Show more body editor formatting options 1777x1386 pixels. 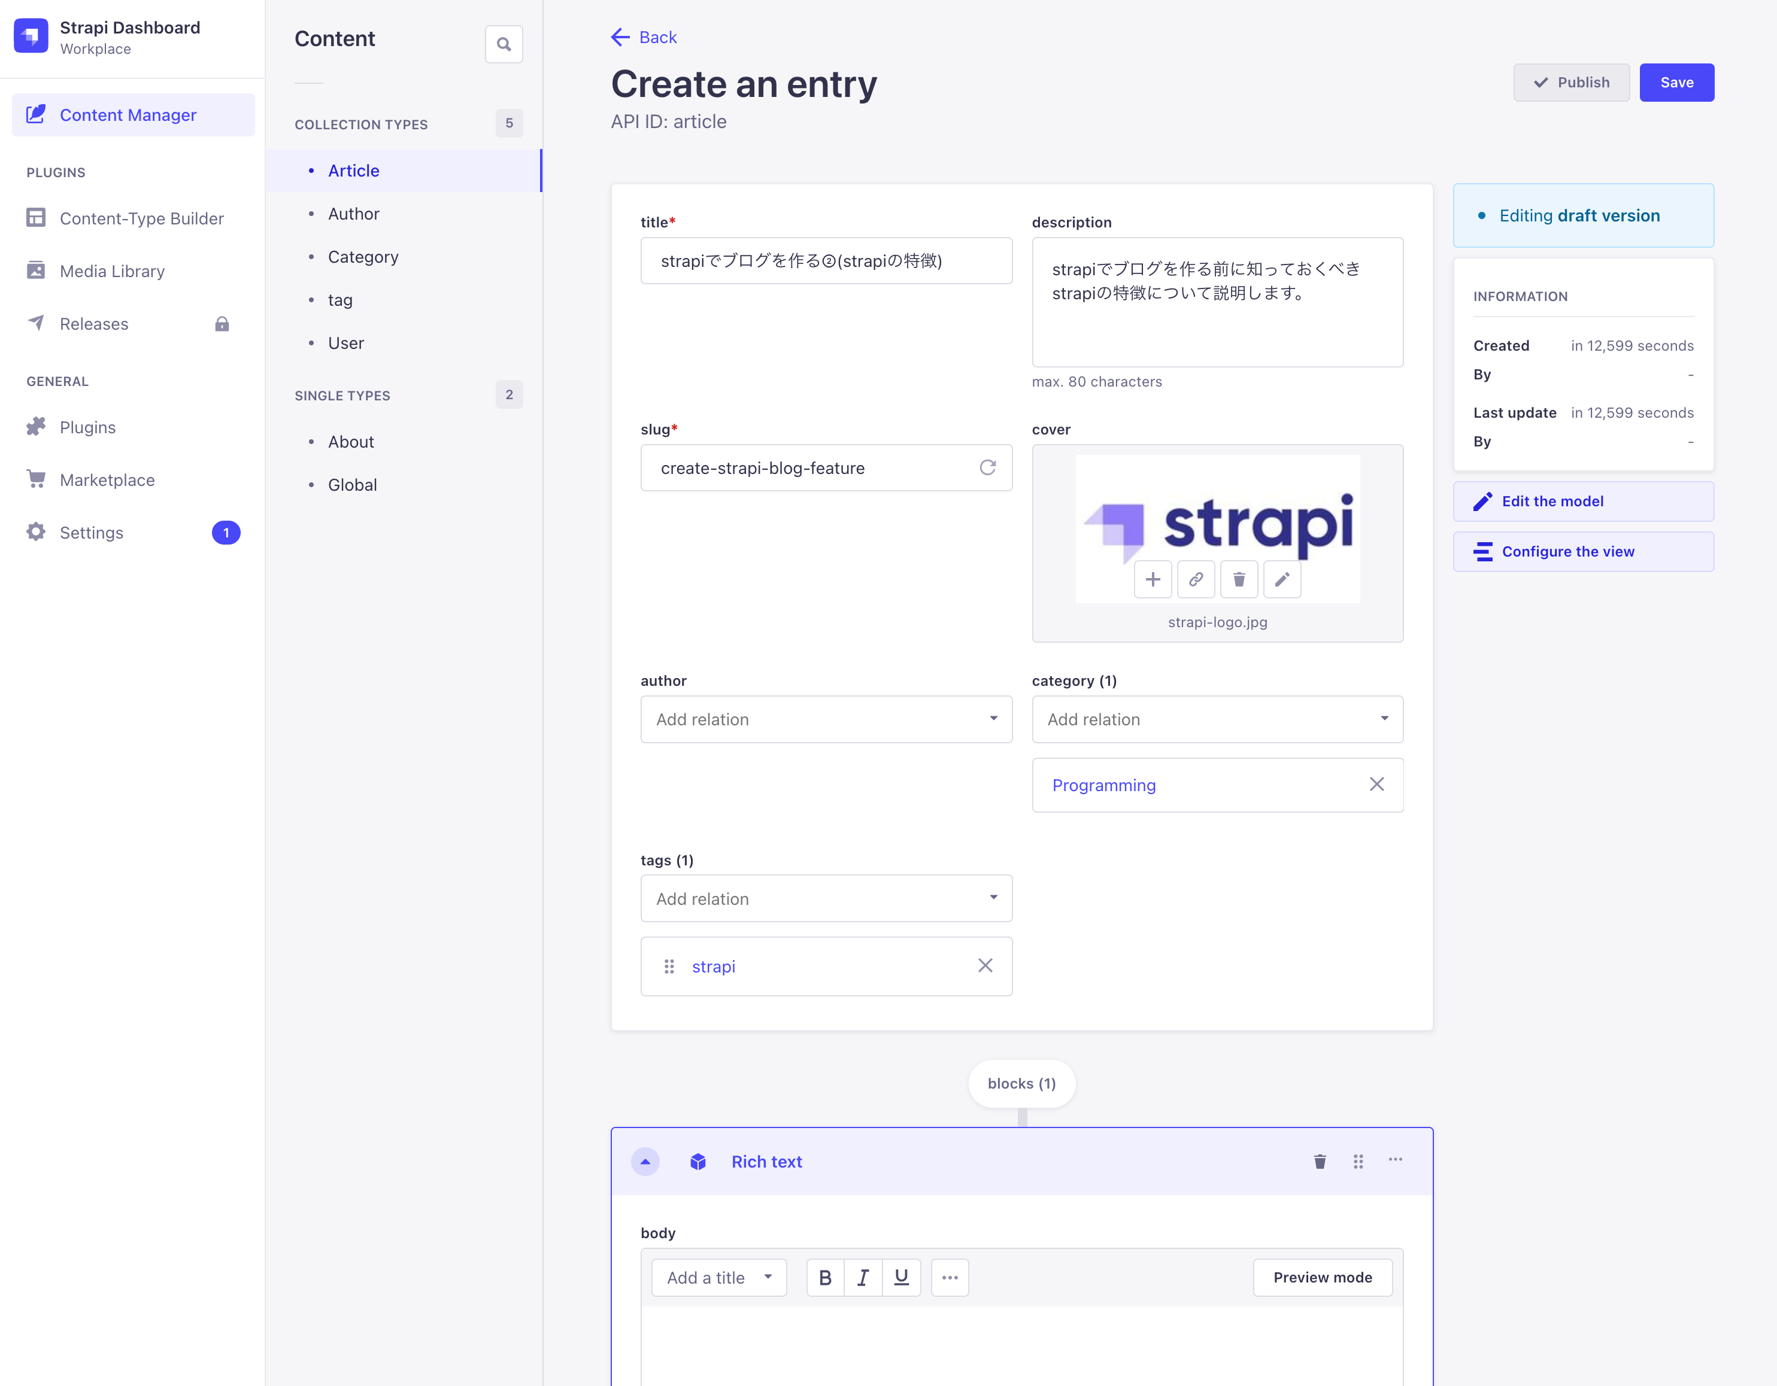(x=950, y=1278)
